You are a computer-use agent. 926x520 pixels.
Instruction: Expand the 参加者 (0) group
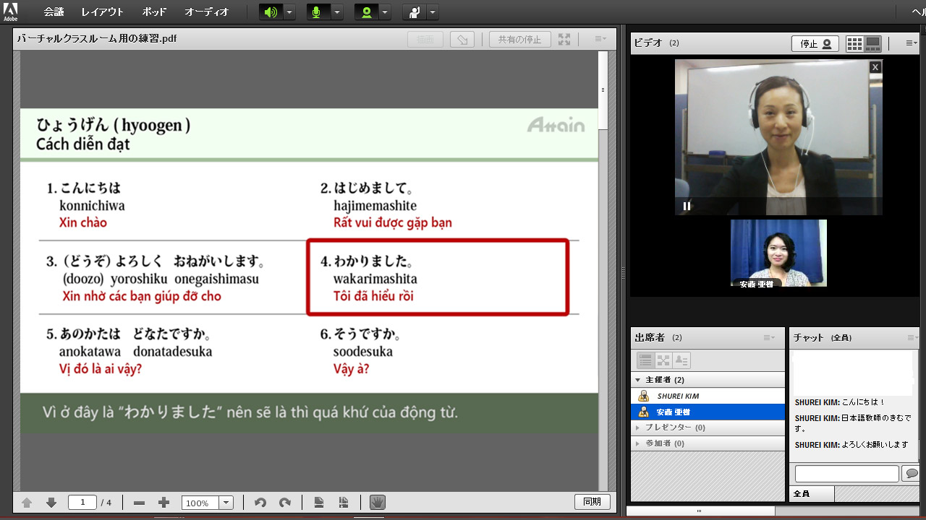pos(638,443)
